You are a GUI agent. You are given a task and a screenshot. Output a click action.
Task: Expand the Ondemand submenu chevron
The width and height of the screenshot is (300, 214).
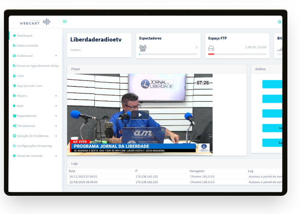pyautogui.click(x=56, y=56)
